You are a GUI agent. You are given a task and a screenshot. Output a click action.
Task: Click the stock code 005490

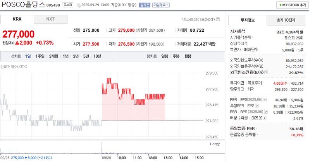pos(53,5)
